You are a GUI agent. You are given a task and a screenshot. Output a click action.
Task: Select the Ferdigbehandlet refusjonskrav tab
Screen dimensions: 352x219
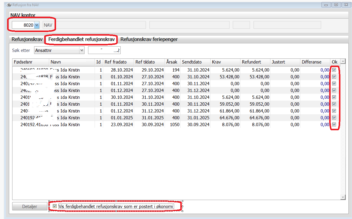(x=82, y=39)
